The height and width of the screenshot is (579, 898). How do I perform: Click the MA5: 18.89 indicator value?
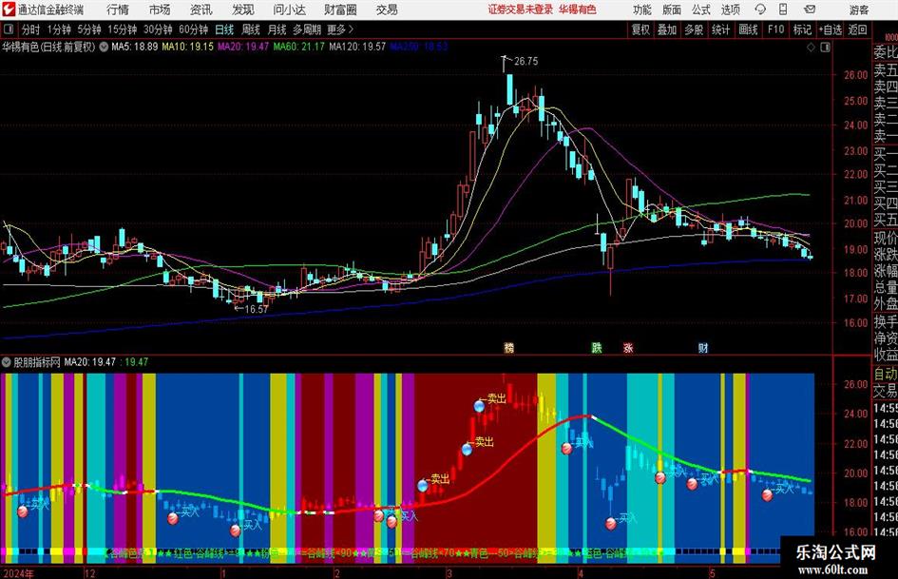point(135,47)
